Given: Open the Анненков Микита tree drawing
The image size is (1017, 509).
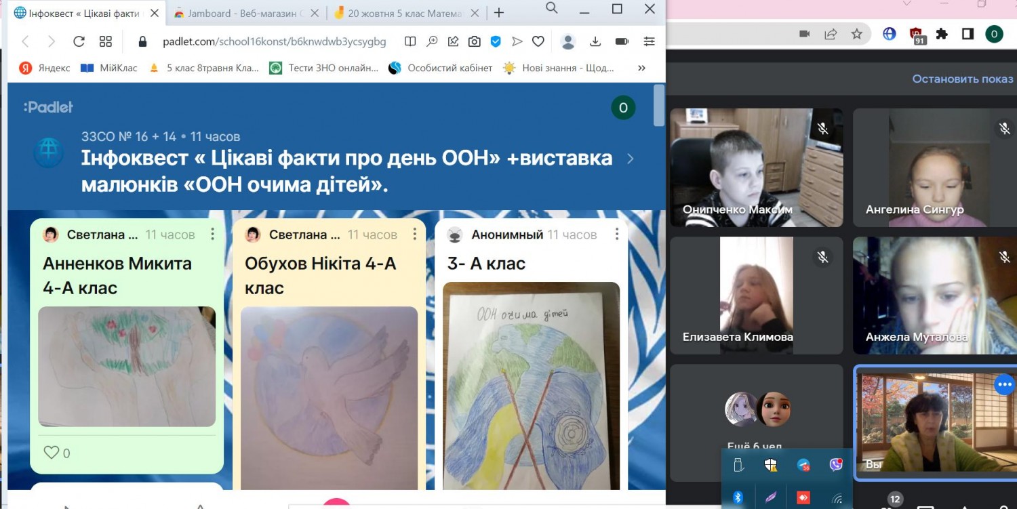Looking at the screenshot, I should pyautogui.click(x=127, y=367).
